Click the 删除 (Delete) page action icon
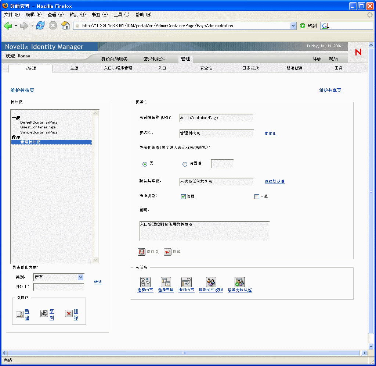The image size is (376, 366). (68, 314)
